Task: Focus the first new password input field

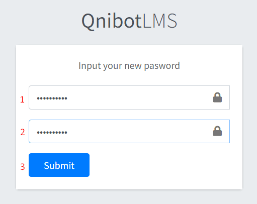Action: pos(129,97)
